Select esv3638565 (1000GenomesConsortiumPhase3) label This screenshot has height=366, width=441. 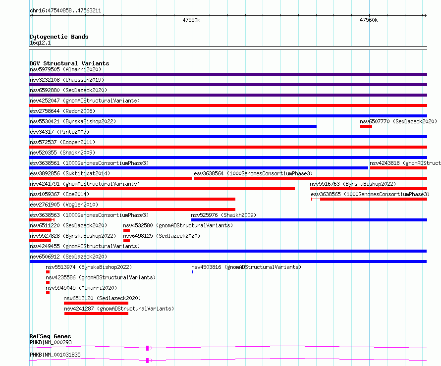pyautogui.click(x=370, y=194)
